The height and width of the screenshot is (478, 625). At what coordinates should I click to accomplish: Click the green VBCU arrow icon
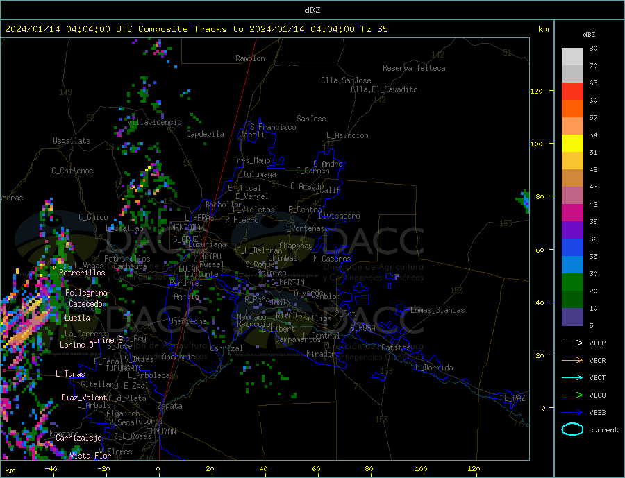click(x=572, y=395)
